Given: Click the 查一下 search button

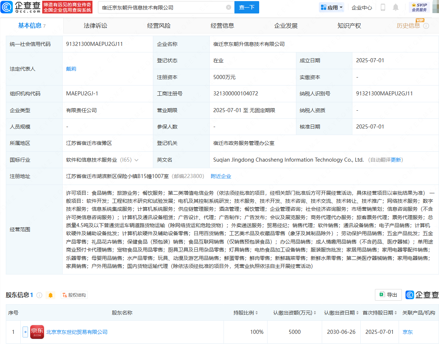Looking at the screenshot, I should (247, 7).
